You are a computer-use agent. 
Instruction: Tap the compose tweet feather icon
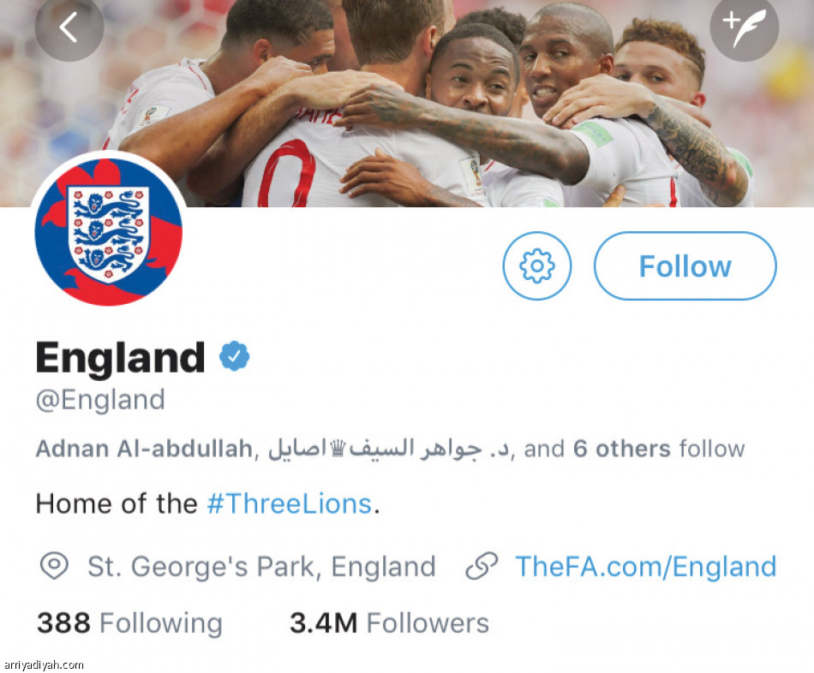[x=745, y=27]
